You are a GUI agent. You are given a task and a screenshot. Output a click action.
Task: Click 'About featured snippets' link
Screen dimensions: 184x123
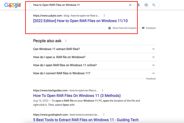tap(125, 28)
